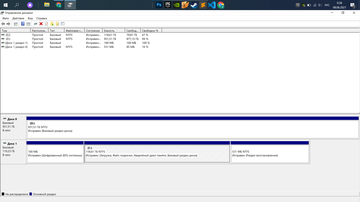Open the Вид menu

point(30,18)
